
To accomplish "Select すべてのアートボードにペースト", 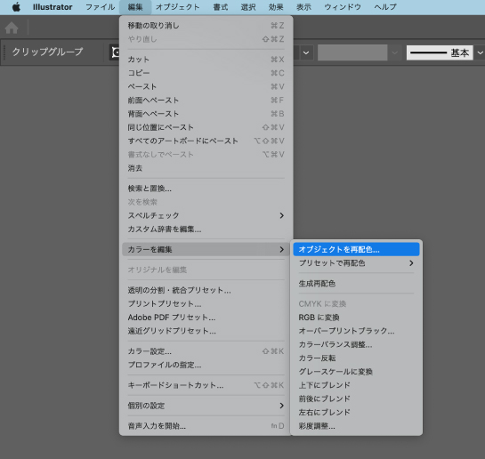I will click(x=206, y=141).
